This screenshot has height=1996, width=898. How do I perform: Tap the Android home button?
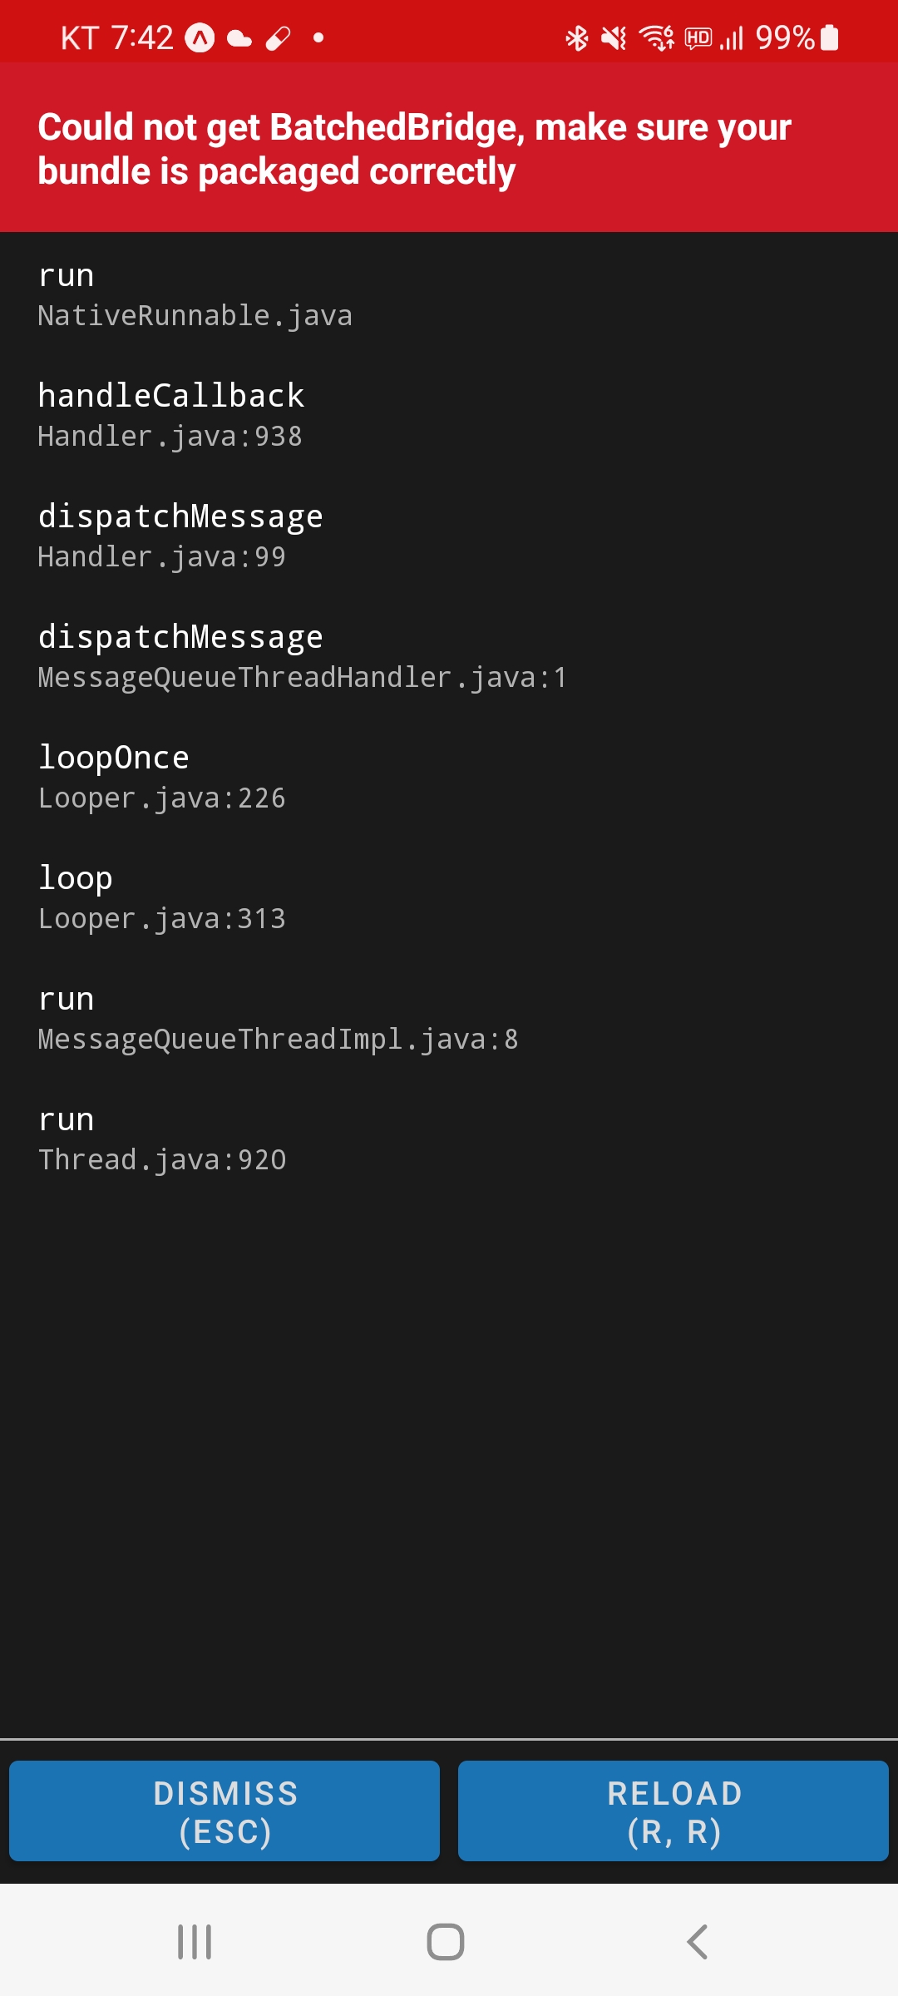(x=446, y=1942)
